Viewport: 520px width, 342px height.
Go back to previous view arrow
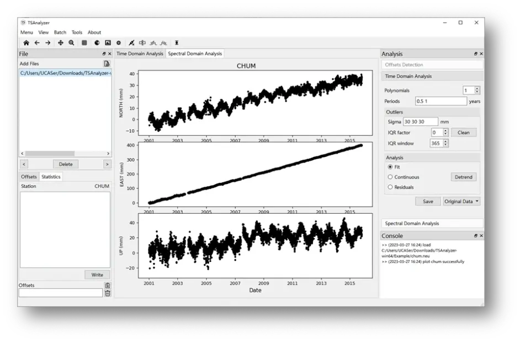pos(37,43)
